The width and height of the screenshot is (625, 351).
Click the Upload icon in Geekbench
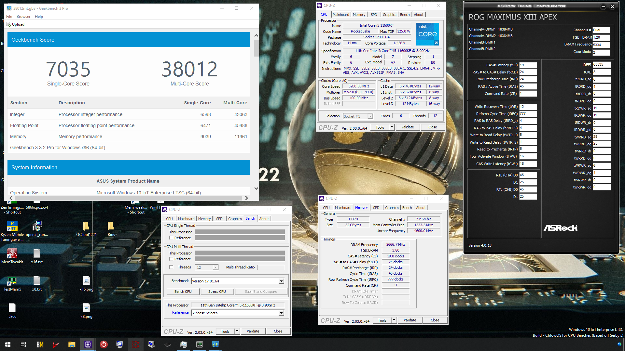coord(9,24)
